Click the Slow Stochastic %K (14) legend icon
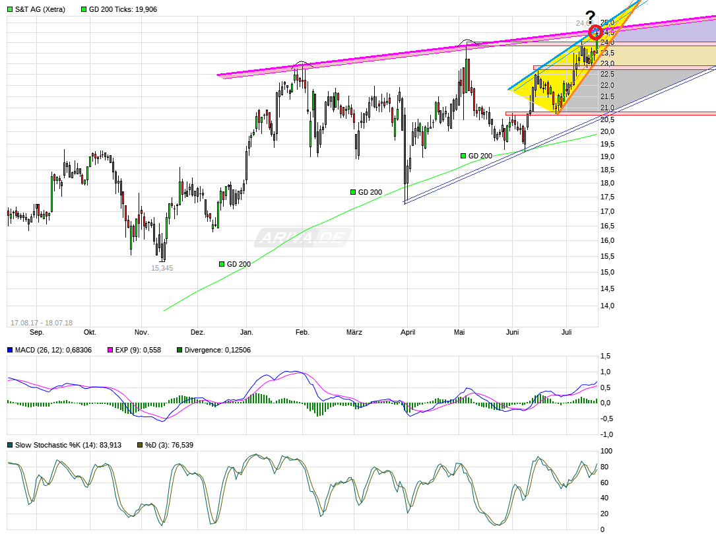This screenshot has width=716, height=536. 9,445
